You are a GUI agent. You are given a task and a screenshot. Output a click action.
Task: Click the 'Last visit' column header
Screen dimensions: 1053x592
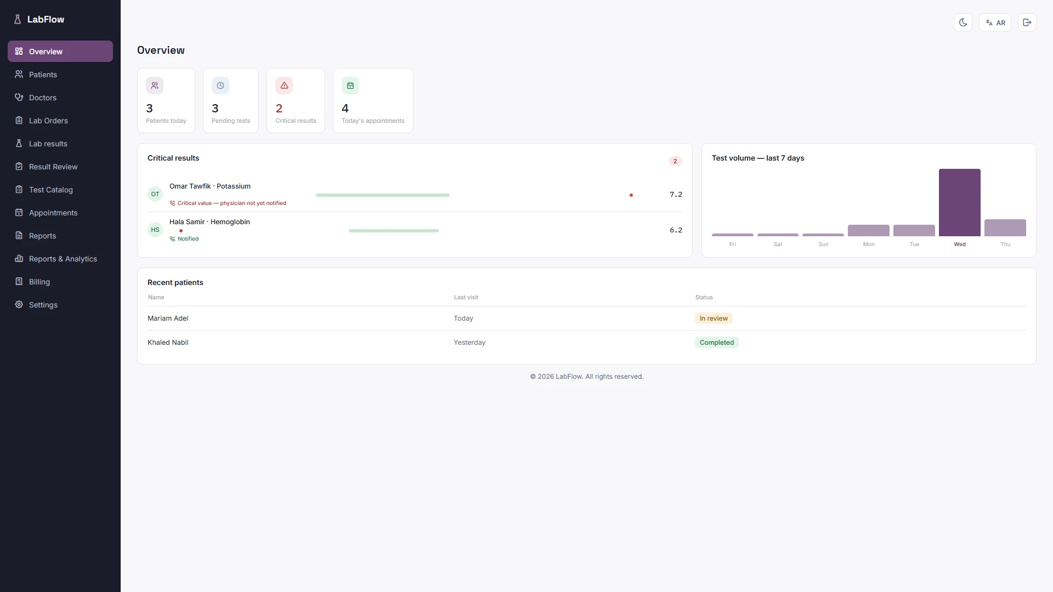(466, 298)
